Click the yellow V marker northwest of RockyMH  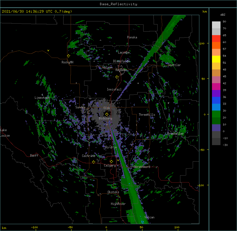[x=48, y=50]
